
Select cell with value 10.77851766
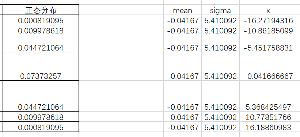point(268,117)
